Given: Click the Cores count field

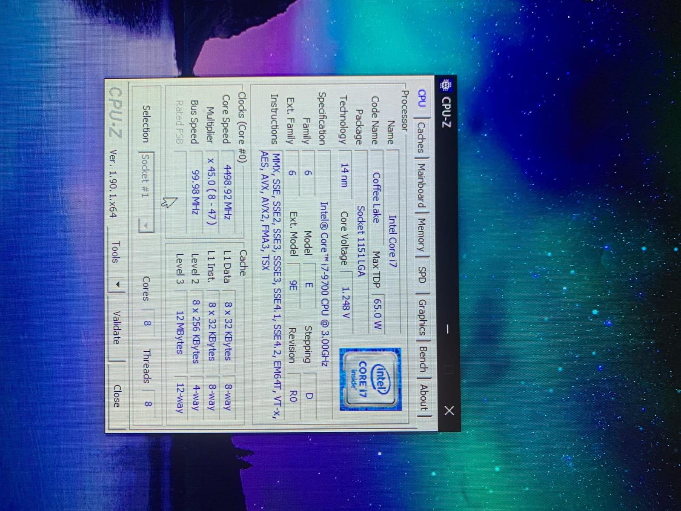Looking at the screenshot, I should [147, 323].
